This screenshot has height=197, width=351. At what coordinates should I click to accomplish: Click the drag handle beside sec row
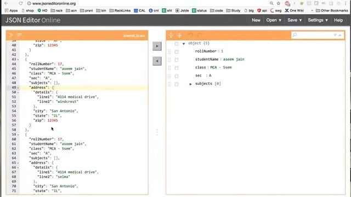(x=169, y=76)
